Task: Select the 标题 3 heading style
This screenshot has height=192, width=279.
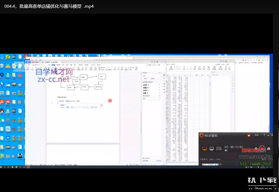Action: 146,90
